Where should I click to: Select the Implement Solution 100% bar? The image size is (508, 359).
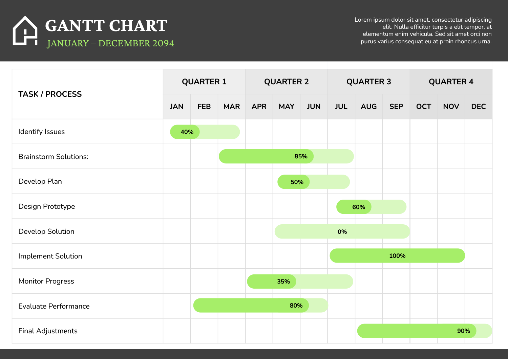(397, 256)
